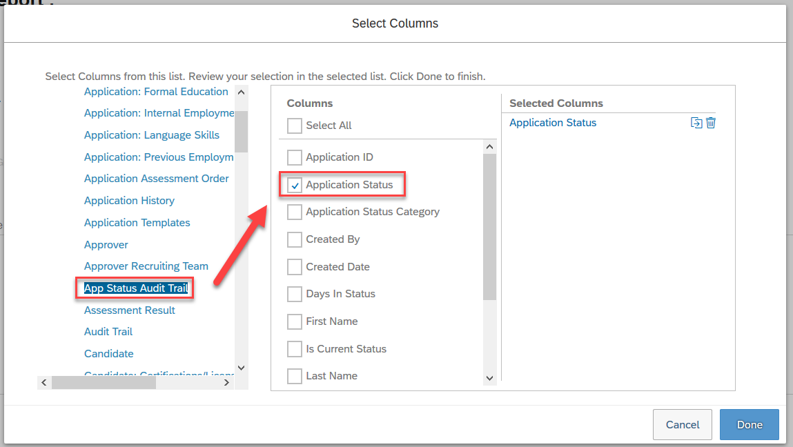Screen dimensions: 793x447
Task: Click the Done button
Action: [750, 425]
